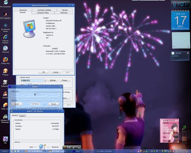Open the TTPlayer desktop icon
This screenshot has height=153, width=191.
click(x=6, y=72)
